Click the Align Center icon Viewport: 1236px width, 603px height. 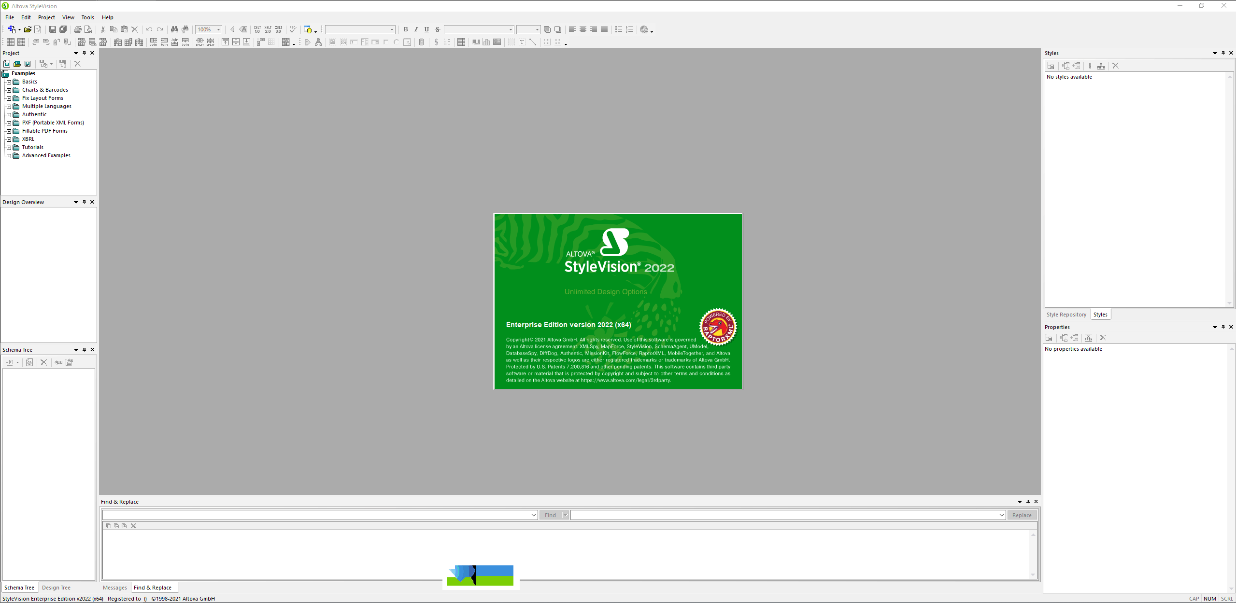tap(583, 29)
